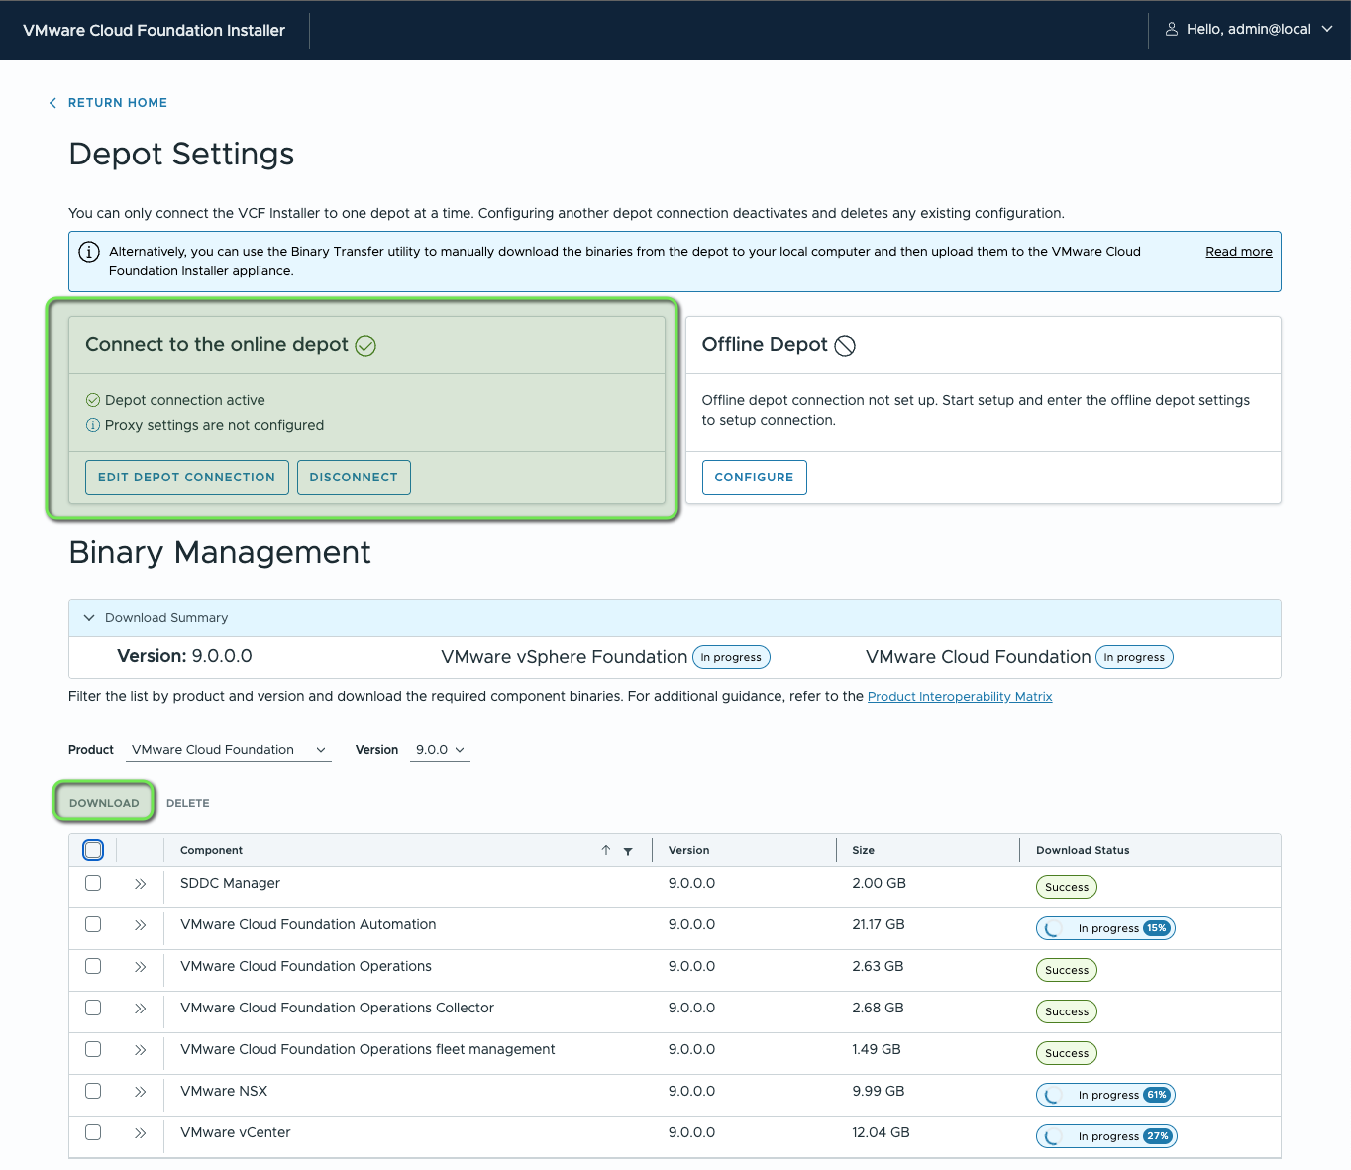Click the Return Home back arrow
The height and width of the screenshot is (1170, 1351).
coord(53,103)
